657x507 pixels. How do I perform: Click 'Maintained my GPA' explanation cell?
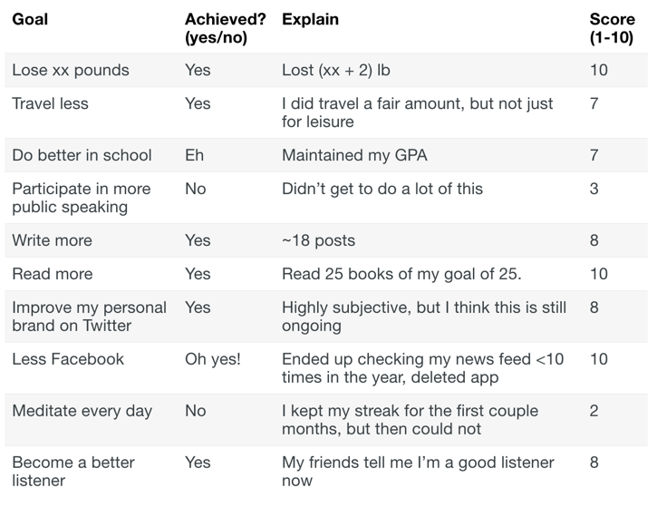(354, 155)
